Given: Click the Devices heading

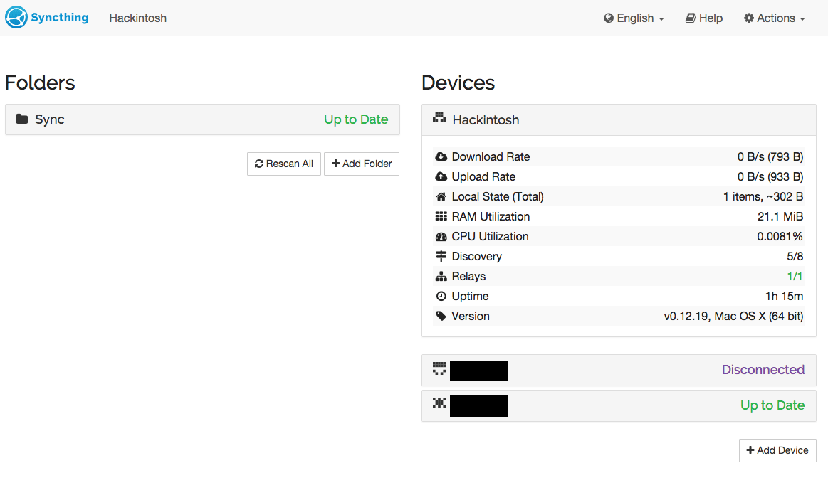Looking at the screenshot, I should click(458, 83).
